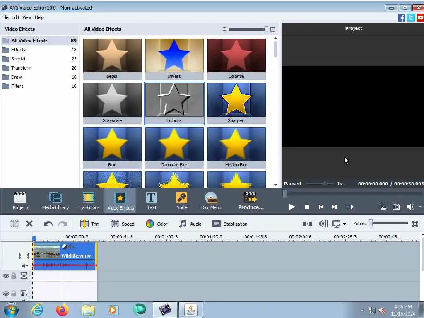Select the Invert effect thumbnail
Viewport: 424px width, 318px height.
174,59
